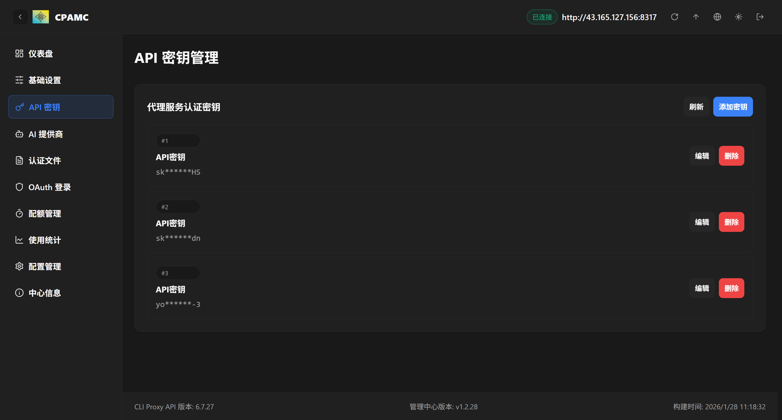Toggle light/dark theme with the sun icon
The height and width of the screenshot is (420, 782).
(x=738, y=17)
